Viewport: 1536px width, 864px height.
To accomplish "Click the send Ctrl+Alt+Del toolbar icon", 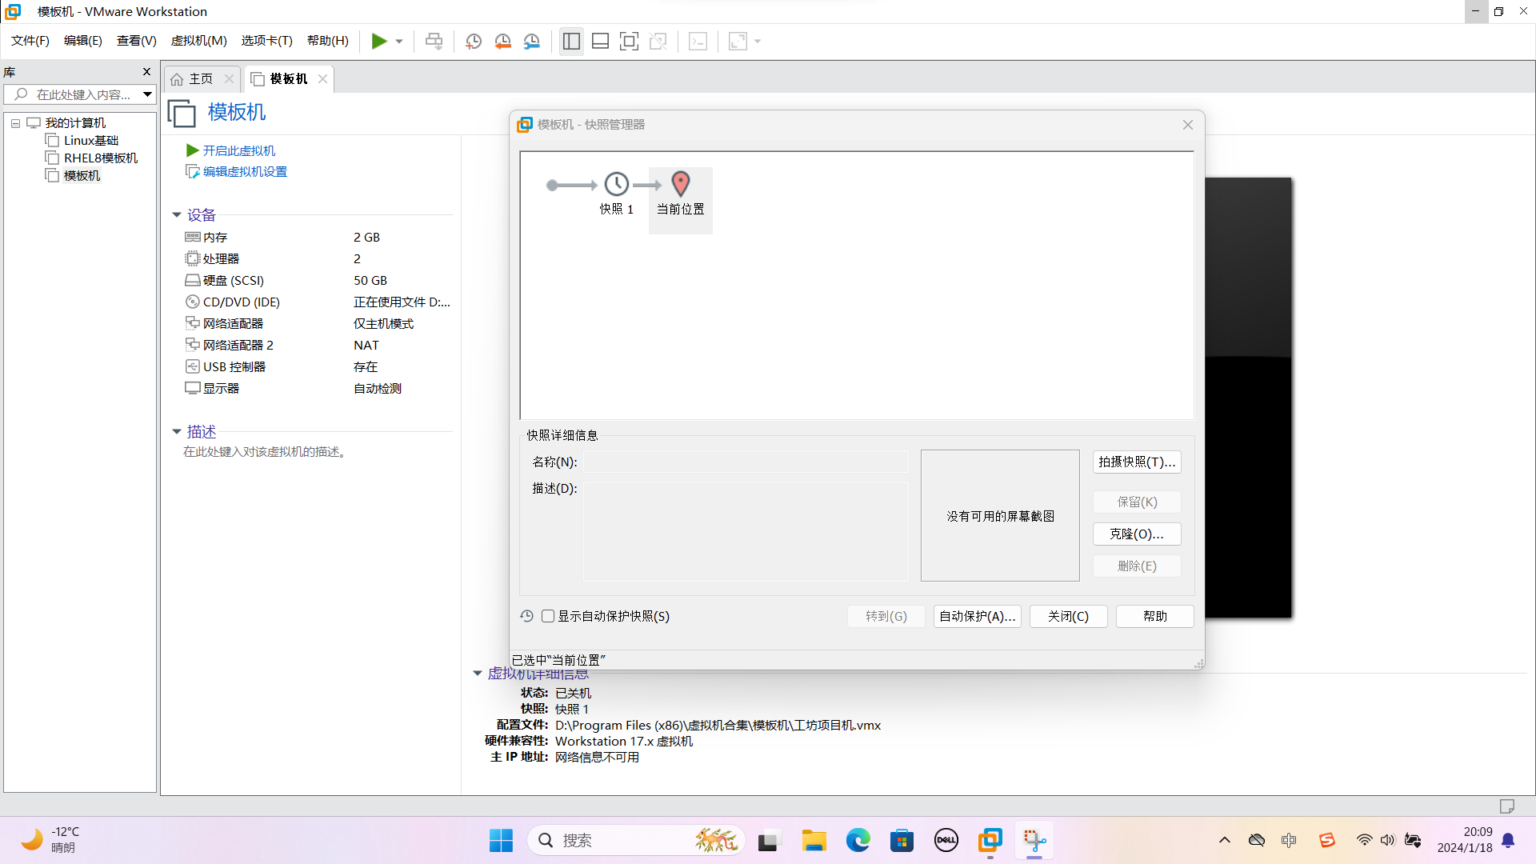I will coord(434,41).
